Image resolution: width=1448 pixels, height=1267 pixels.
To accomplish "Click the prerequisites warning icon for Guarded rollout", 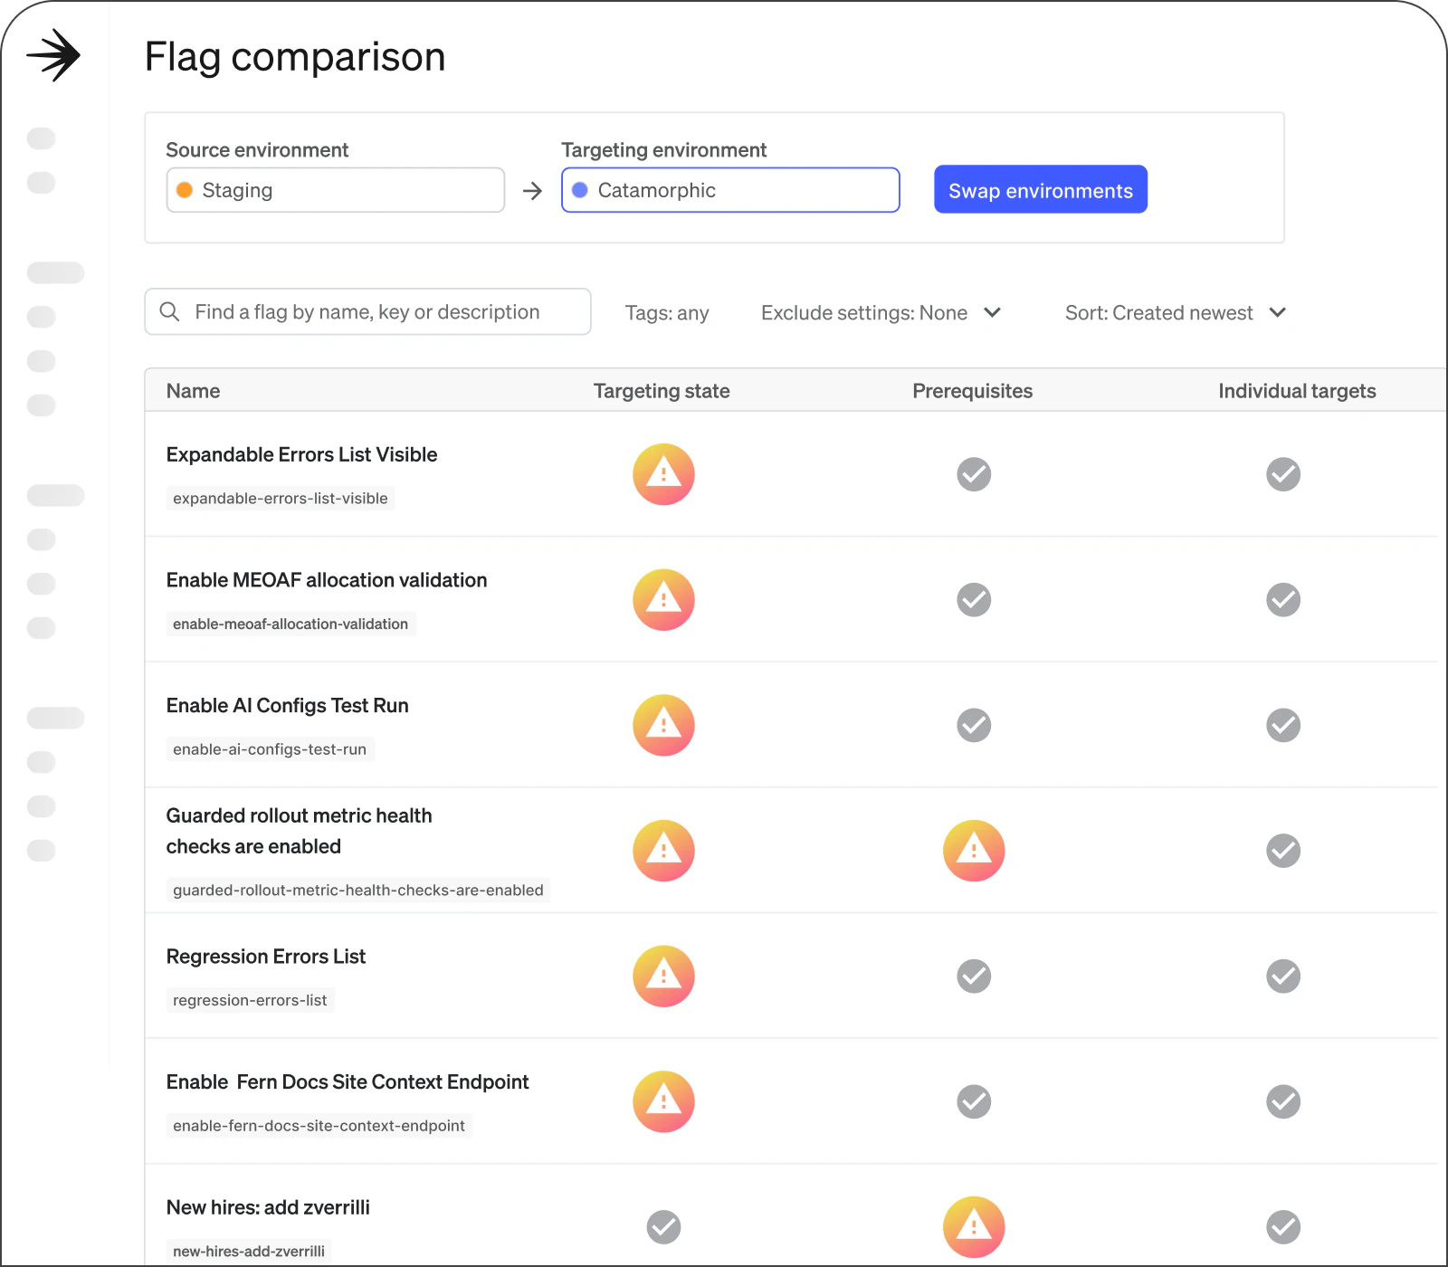I will [974, 851].
